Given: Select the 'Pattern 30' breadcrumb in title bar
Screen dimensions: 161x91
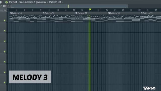Looking at the screenshot, I should 55,2.
